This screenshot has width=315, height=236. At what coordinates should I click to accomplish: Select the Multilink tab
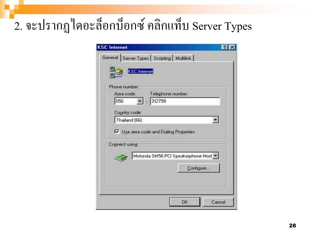click(183, 58)
